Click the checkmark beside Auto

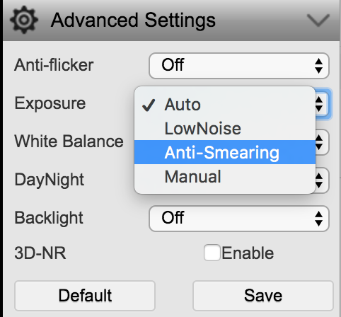coord(149,105)
